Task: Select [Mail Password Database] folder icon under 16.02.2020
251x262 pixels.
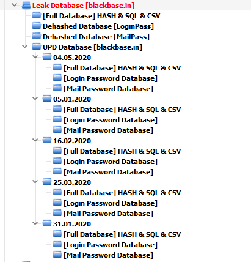Action: 57,171
